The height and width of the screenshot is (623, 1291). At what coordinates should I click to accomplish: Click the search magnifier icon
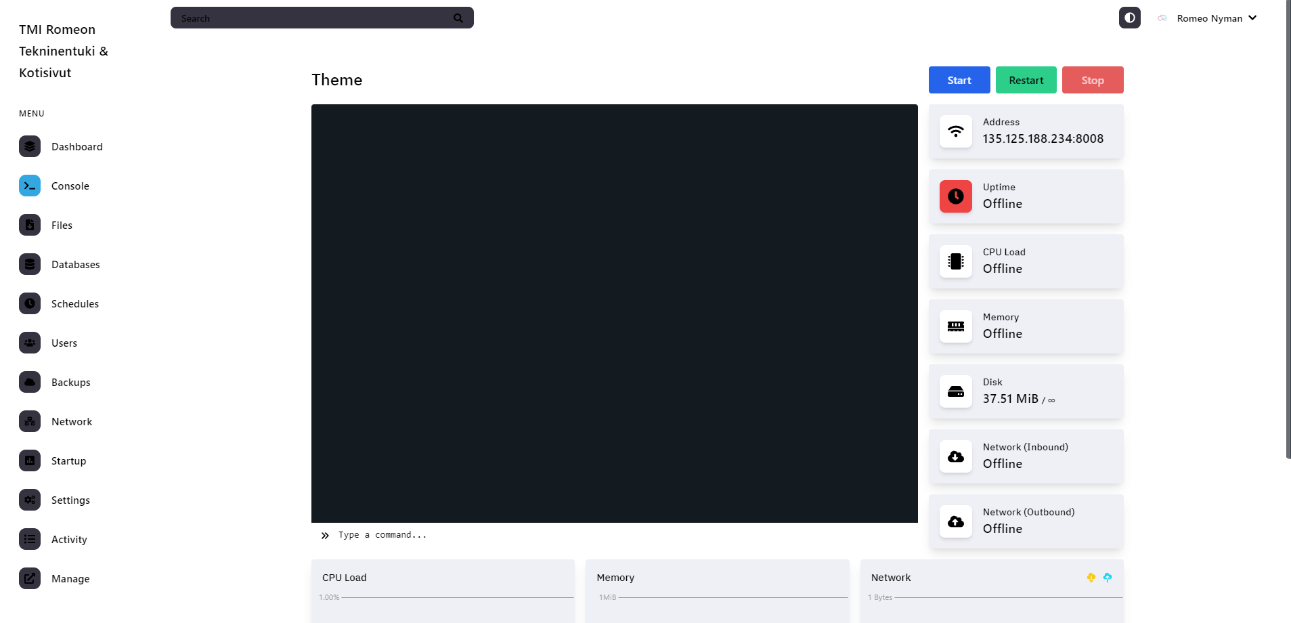tap(458, 18)
